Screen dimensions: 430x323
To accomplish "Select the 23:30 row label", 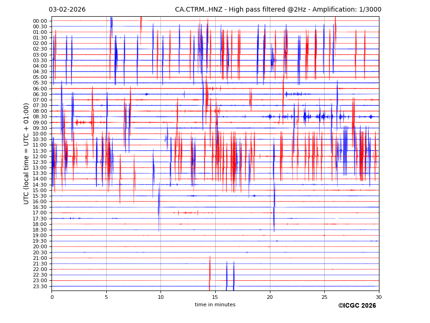I will pyautogui.click(x=40, y=286).
